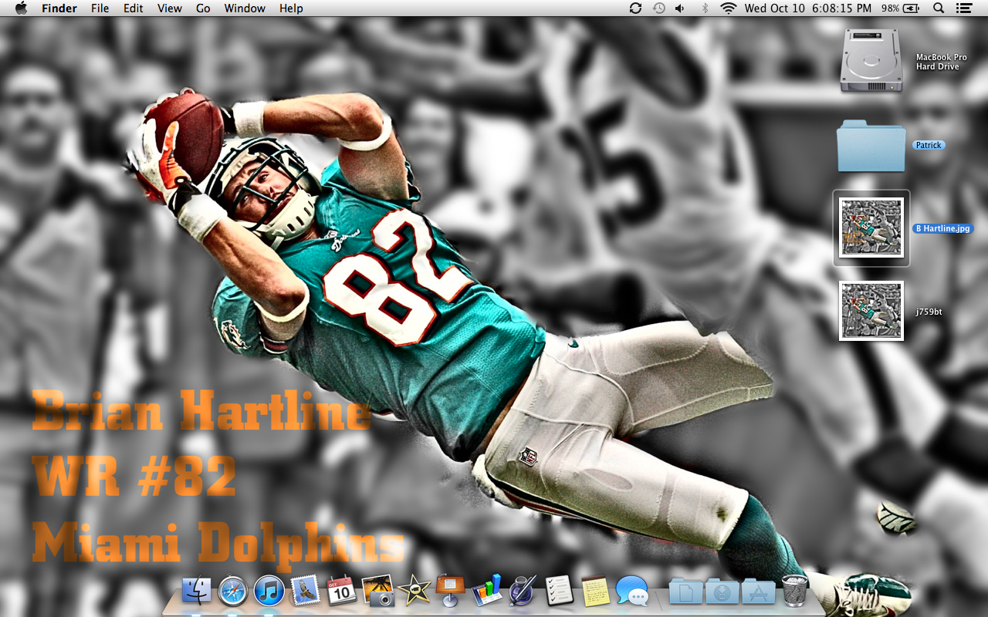Open Notes from the Dock

coord(595,591)
